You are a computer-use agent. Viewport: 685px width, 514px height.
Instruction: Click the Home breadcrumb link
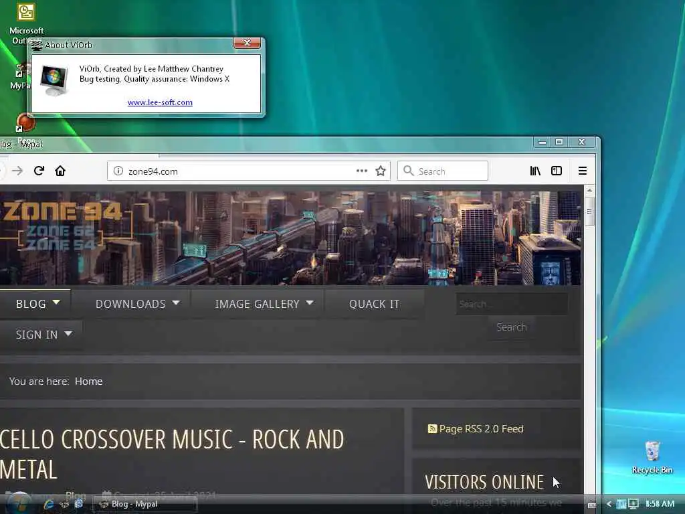pos(89,381)
